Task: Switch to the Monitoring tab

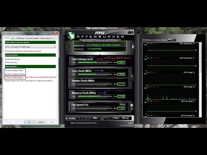Action: point(21,38)
